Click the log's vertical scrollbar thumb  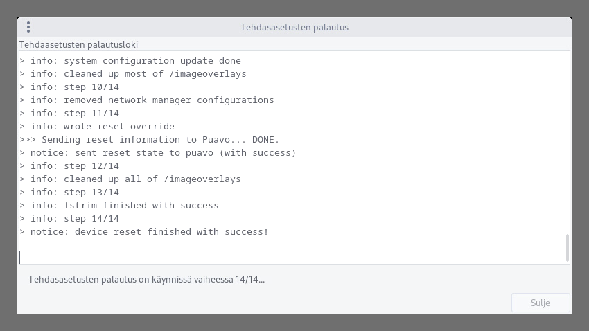[x=568, y=247]
